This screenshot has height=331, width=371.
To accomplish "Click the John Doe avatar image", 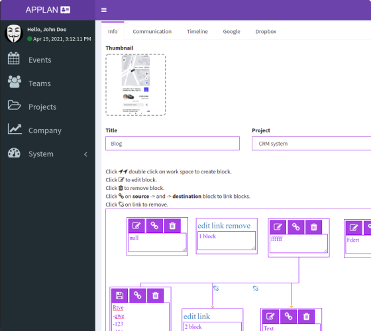I will [14, 34].
